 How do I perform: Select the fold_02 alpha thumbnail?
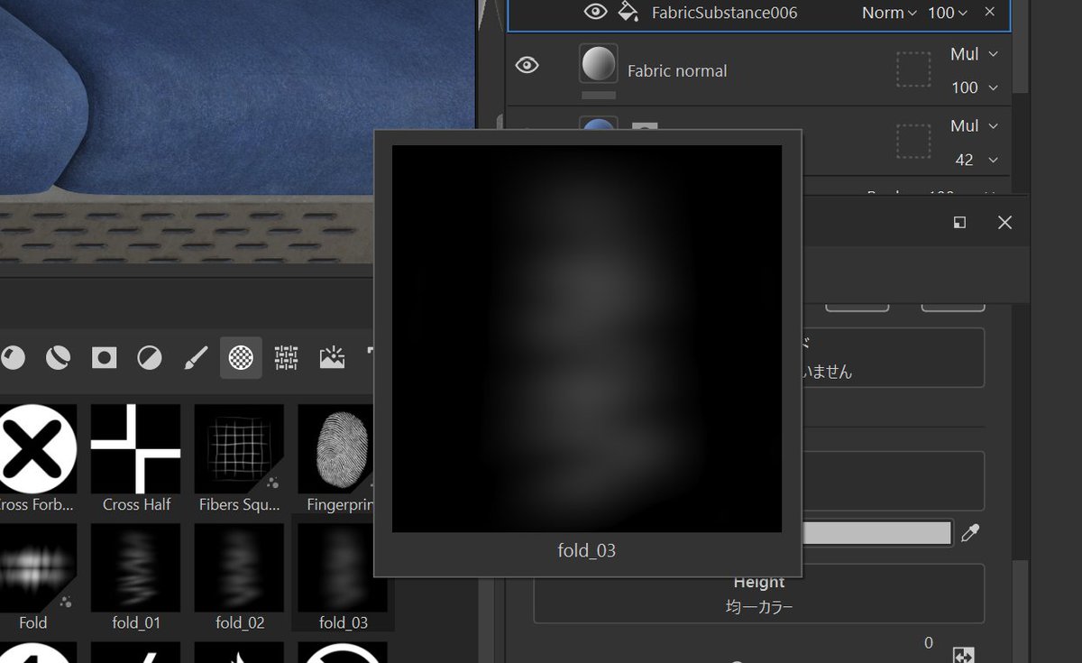tap(239, 566)
